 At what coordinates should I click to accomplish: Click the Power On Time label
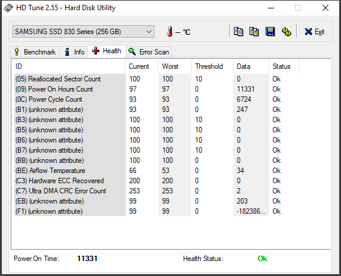pos(36,259)
